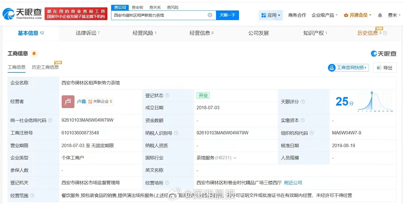Switch to the 查风险 search tab
This screenshot has height=204, width=403.
tap(173, 7)
